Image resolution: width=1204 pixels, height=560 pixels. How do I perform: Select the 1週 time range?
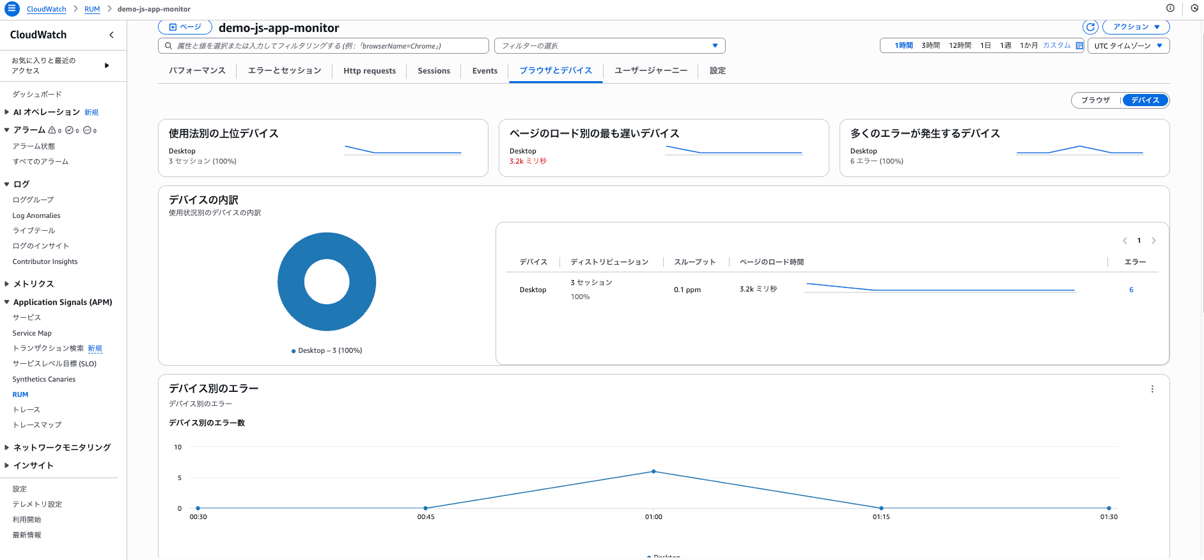click(1006, 45)
